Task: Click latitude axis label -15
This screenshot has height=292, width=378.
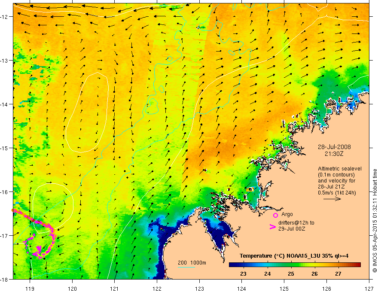Action: coord(4,148)
